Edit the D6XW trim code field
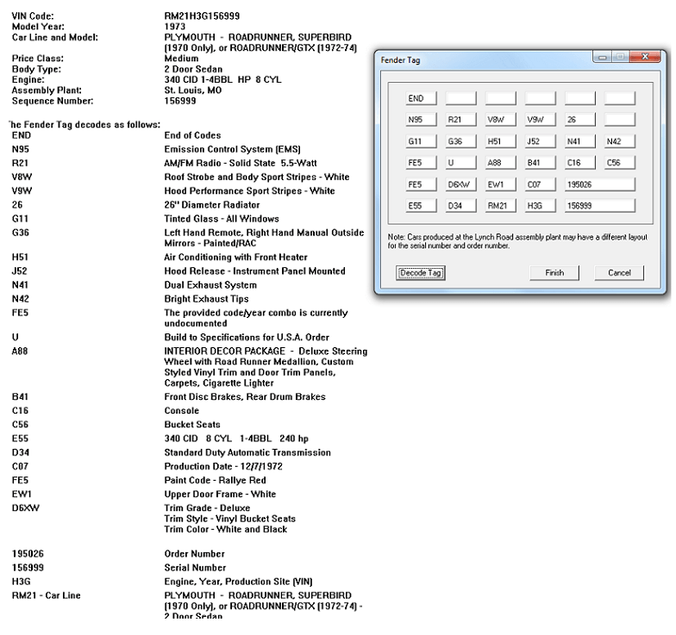 point(461,184)
